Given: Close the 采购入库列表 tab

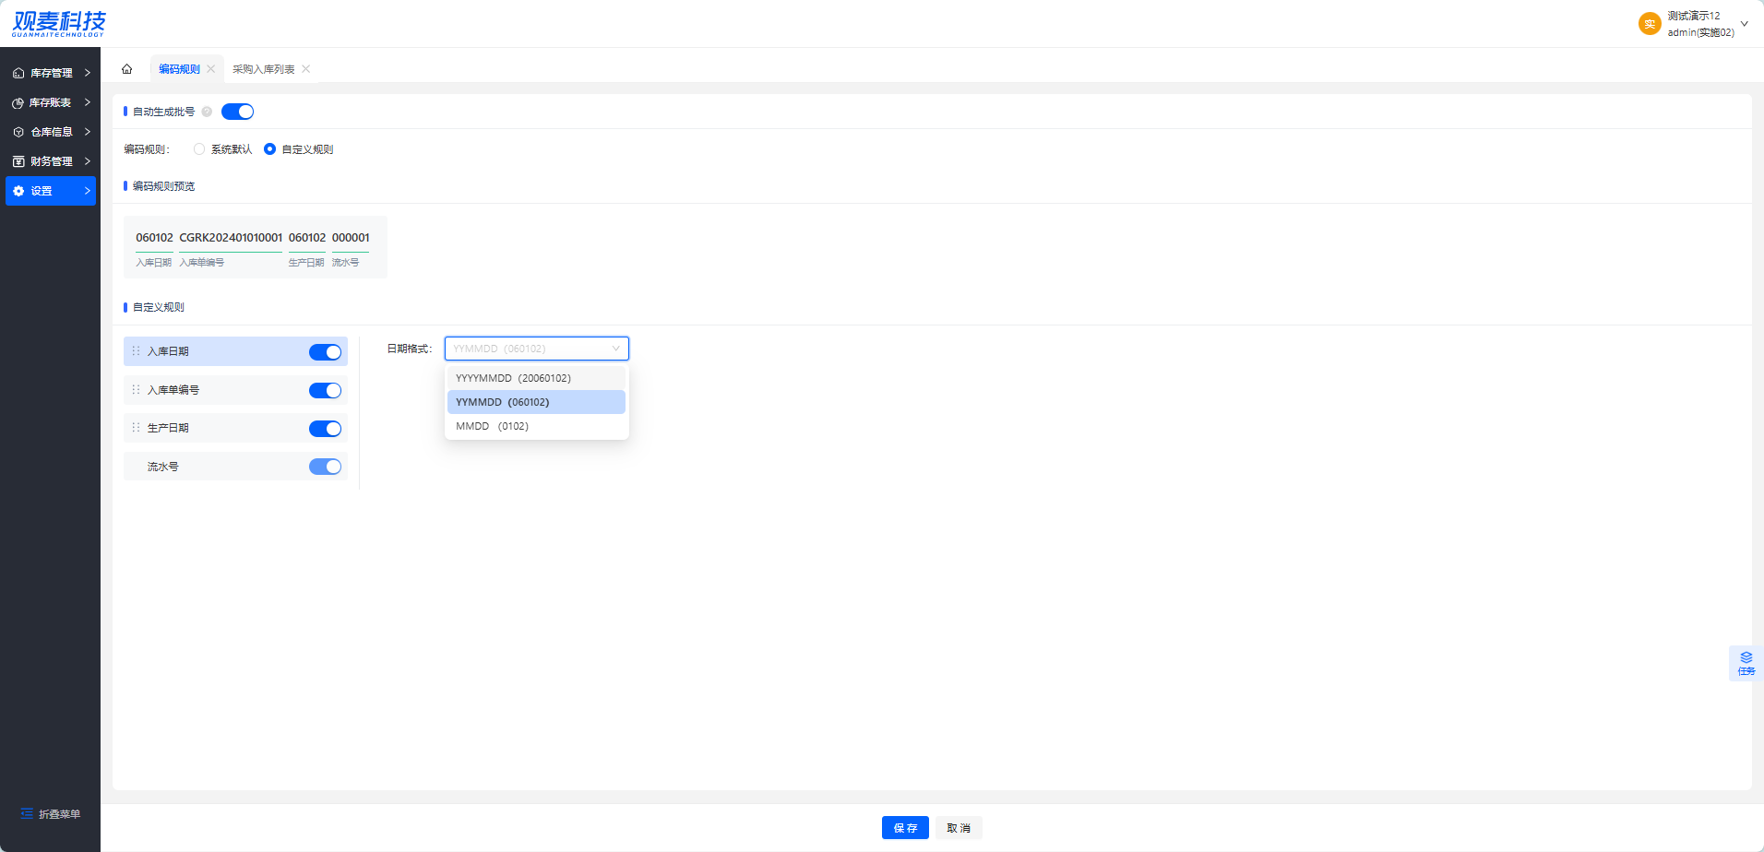Looking at the screenshot, I should pos(306,69).
